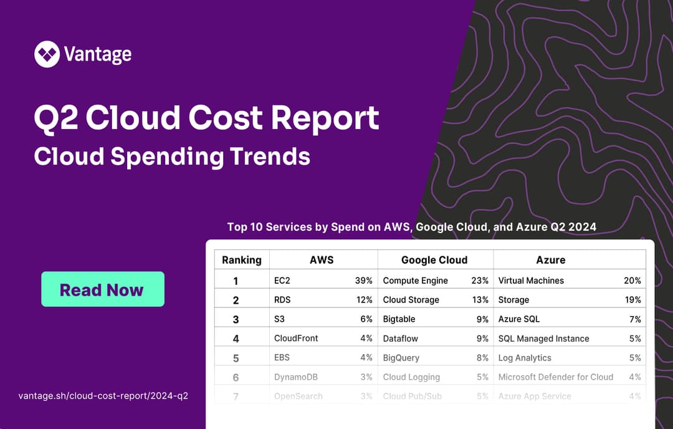Click the Vantage brand name text
The width and height of the screenshot is (673, 429).
pos(97,55)
